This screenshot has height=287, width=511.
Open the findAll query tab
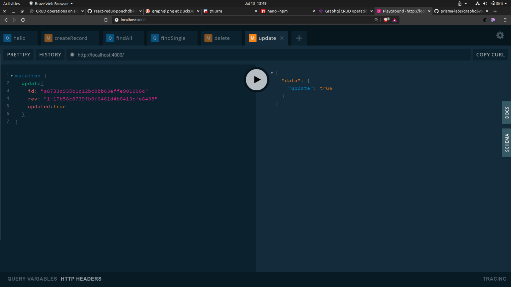click(x=123, y=38)
